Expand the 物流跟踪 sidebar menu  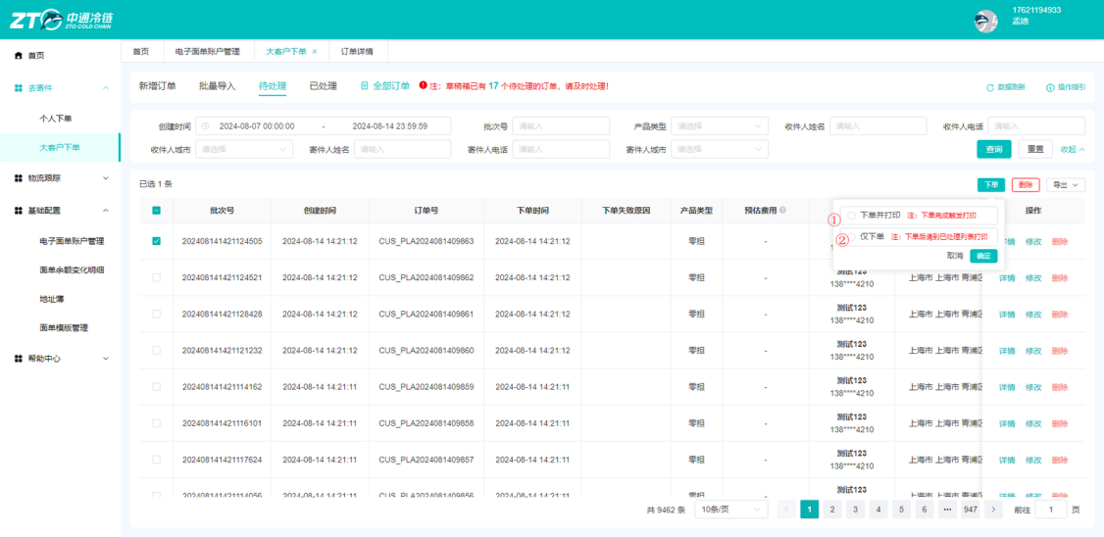[x=61, y=178]
